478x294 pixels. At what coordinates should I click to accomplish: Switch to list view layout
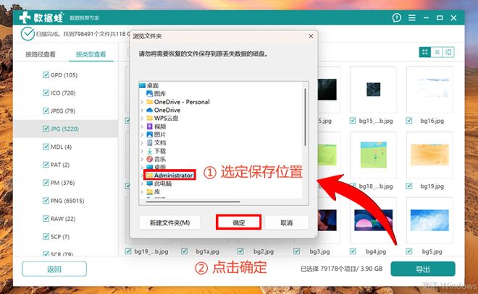click(437, 52)
